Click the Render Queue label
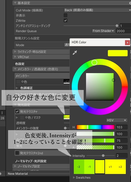 [x=26, y=31]
